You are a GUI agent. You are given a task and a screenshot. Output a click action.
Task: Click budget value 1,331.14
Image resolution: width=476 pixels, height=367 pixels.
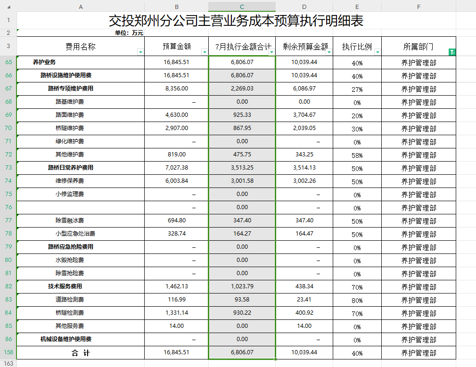177,313
